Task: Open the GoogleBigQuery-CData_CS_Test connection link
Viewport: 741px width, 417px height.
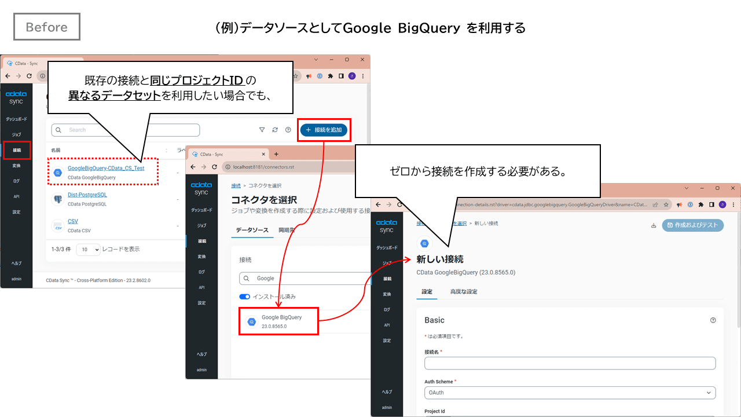Action: tap(106, 168)
